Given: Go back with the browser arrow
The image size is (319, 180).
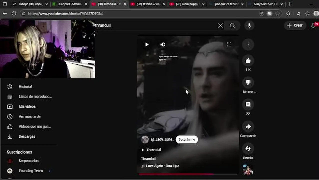Looking at the screenshot, I should [x=5, y=14].
